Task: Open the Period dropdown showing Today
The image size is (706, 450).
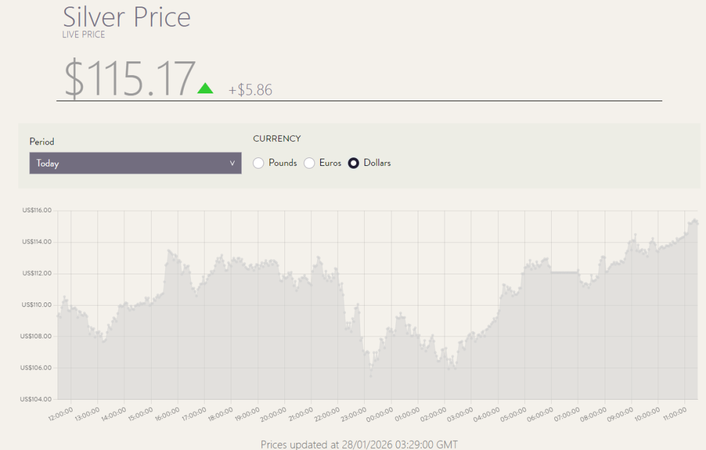Action: (135, 163)
